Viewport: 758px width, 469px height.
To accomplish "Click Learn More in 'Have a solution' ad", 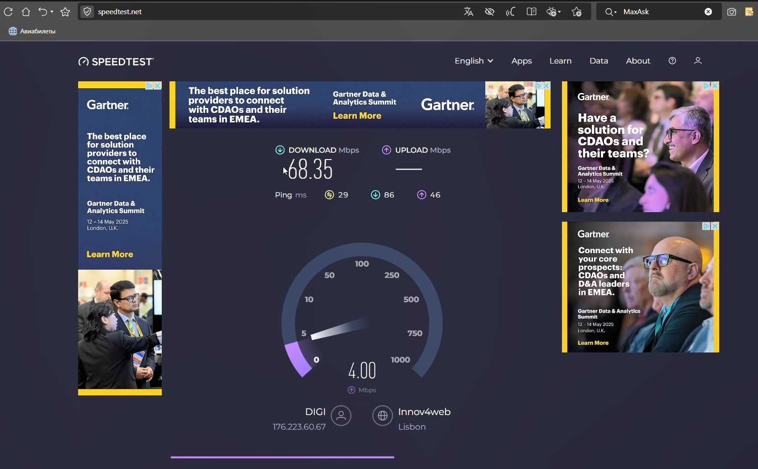I will coord(593,200).
